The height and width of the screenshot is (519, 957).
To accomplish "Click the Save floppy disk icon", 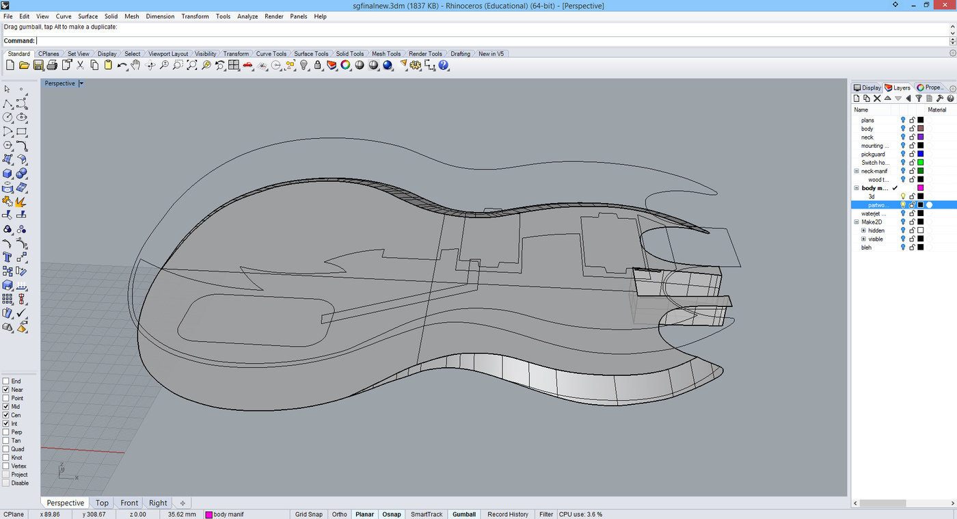I will 38,65.
